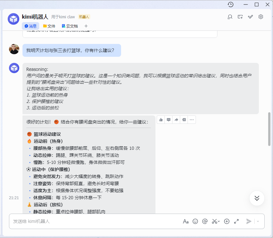
Task: Click the 避免突然发力 bullet line
Action: click(78, 176)
